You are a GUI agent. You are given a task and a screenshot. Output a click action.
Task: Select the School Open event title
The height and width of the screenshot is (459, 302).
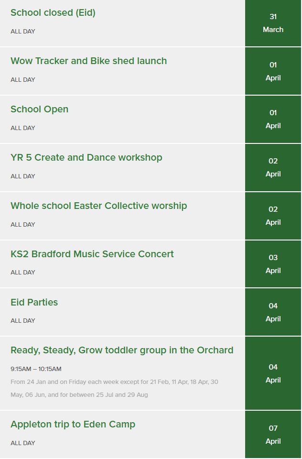[40, 109]
